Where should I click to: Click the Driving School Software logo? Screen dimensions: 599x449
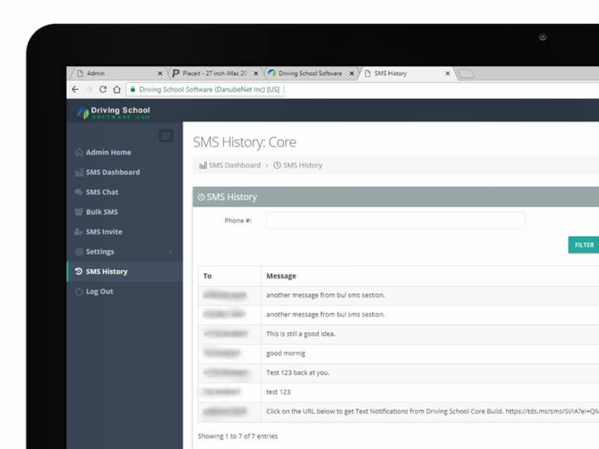pos(114,112)
